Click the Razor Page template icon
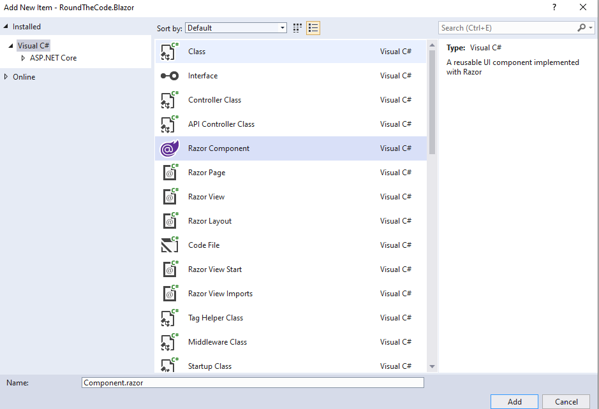This screenshot has width=599, height=409. pos(170,173)
